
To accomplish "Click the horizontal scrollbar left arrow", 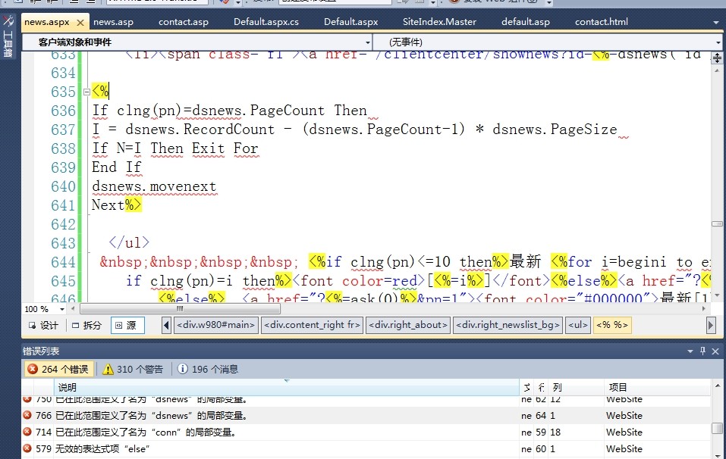I will 73,308.
